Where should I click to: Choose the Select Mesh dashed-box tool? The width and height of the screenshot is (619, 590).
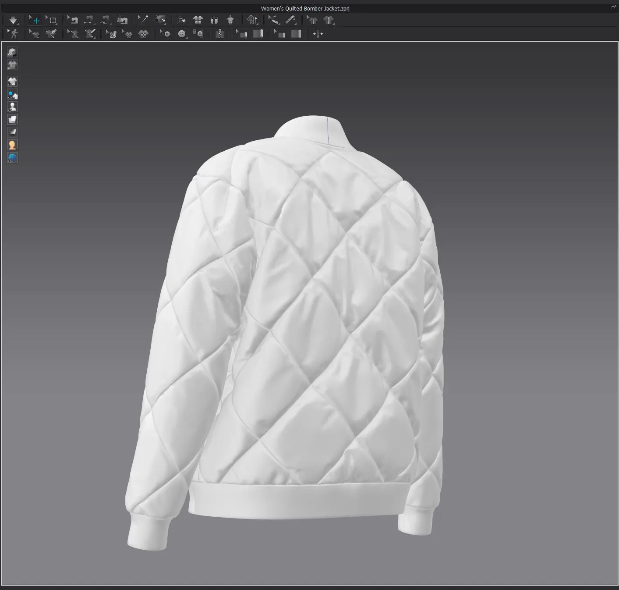click(x=52, y=20)
